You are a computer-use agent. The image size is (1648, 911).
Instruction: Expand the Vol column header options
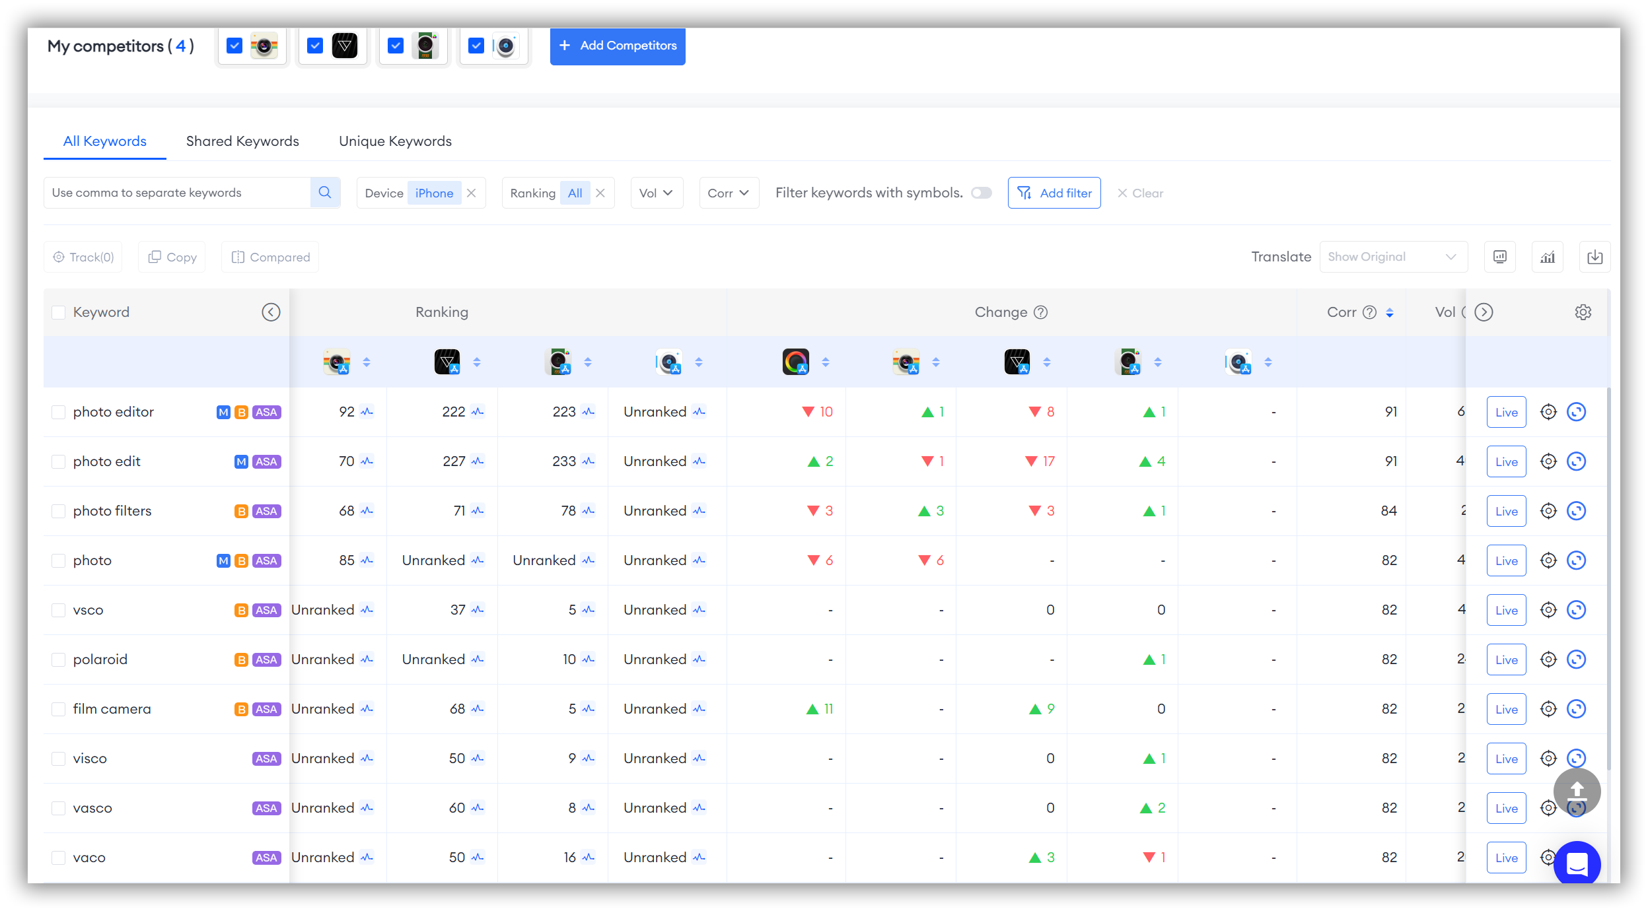[1483, 312]
